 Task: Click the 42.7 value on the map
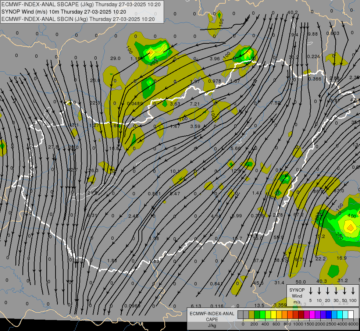click(72, 170)
